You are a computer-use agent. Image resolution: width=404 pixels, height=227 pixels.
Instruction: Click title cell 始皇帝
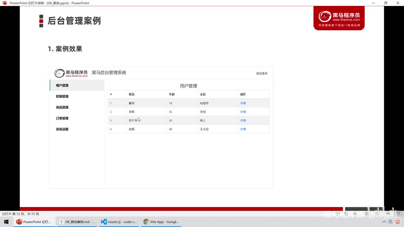coord(204,103)
